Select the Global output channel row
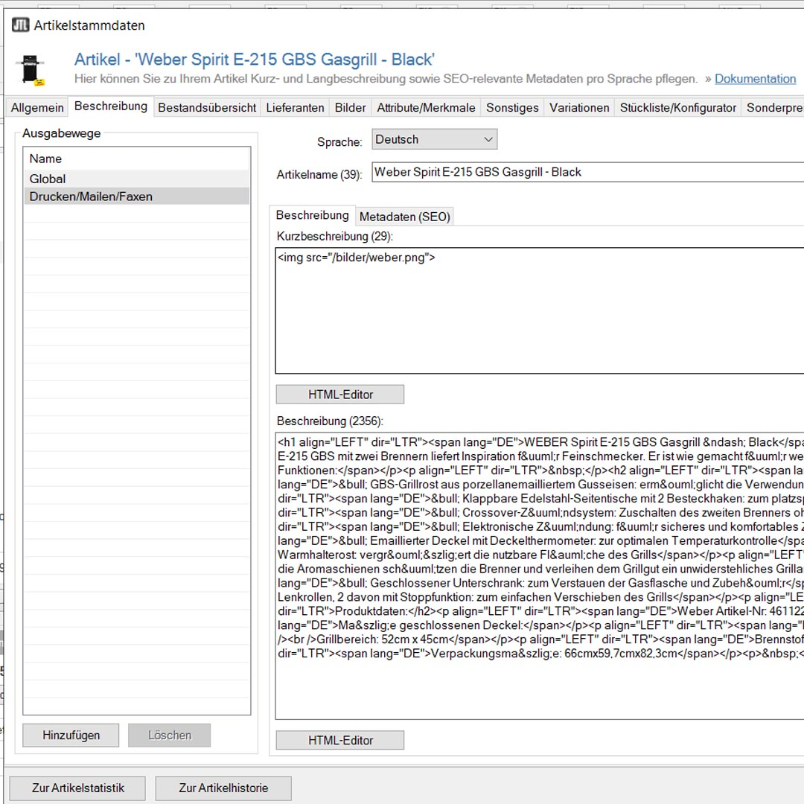 click(x=136, y=179)
